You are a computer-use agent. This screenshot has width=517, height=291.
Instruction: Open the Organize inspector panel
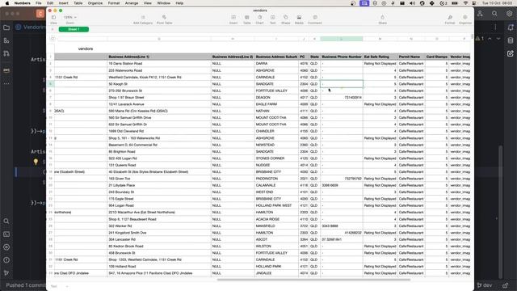coord(465,18)
